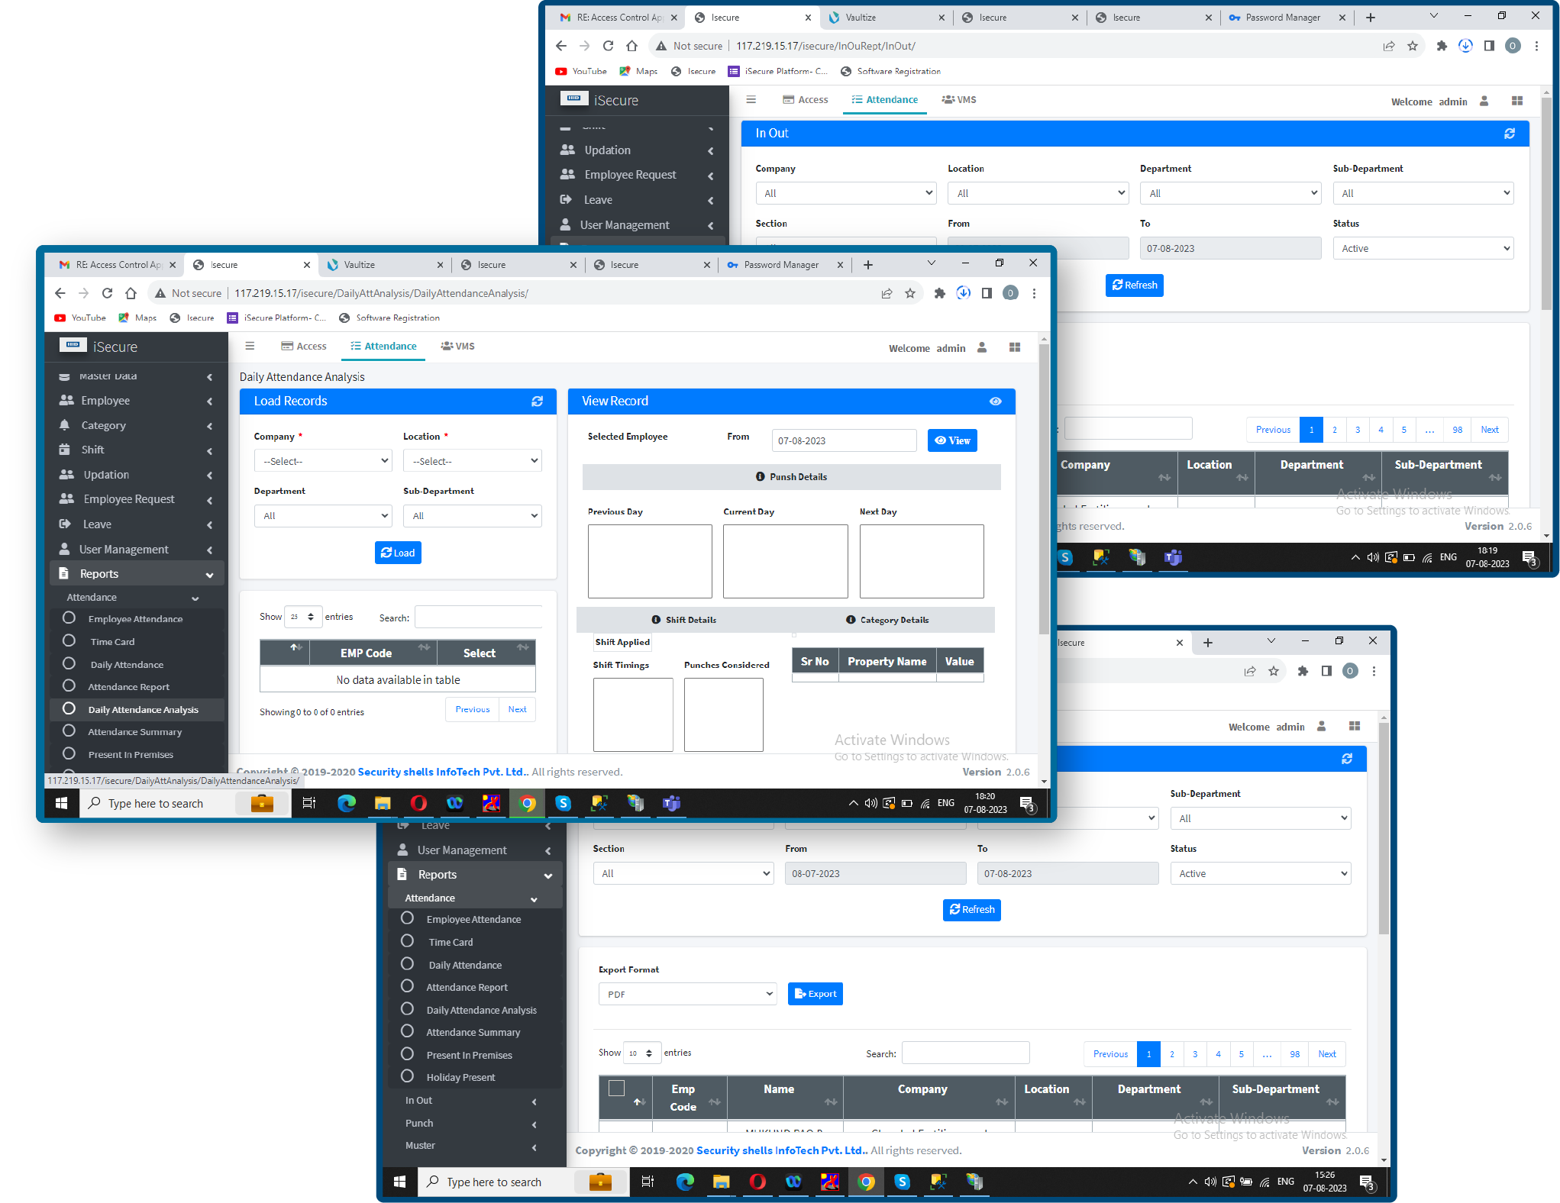Viewport: 1560px width, 1203px height.
Task: Open the Company --Select-- dropdown
Action: 323,461
